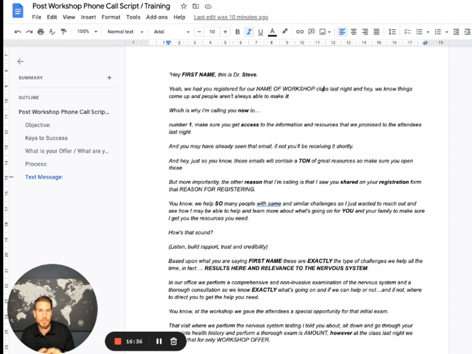Open the 100% zoom dropdown
The height and width of the screenshot is (354, 472).
tap(87, 32)
